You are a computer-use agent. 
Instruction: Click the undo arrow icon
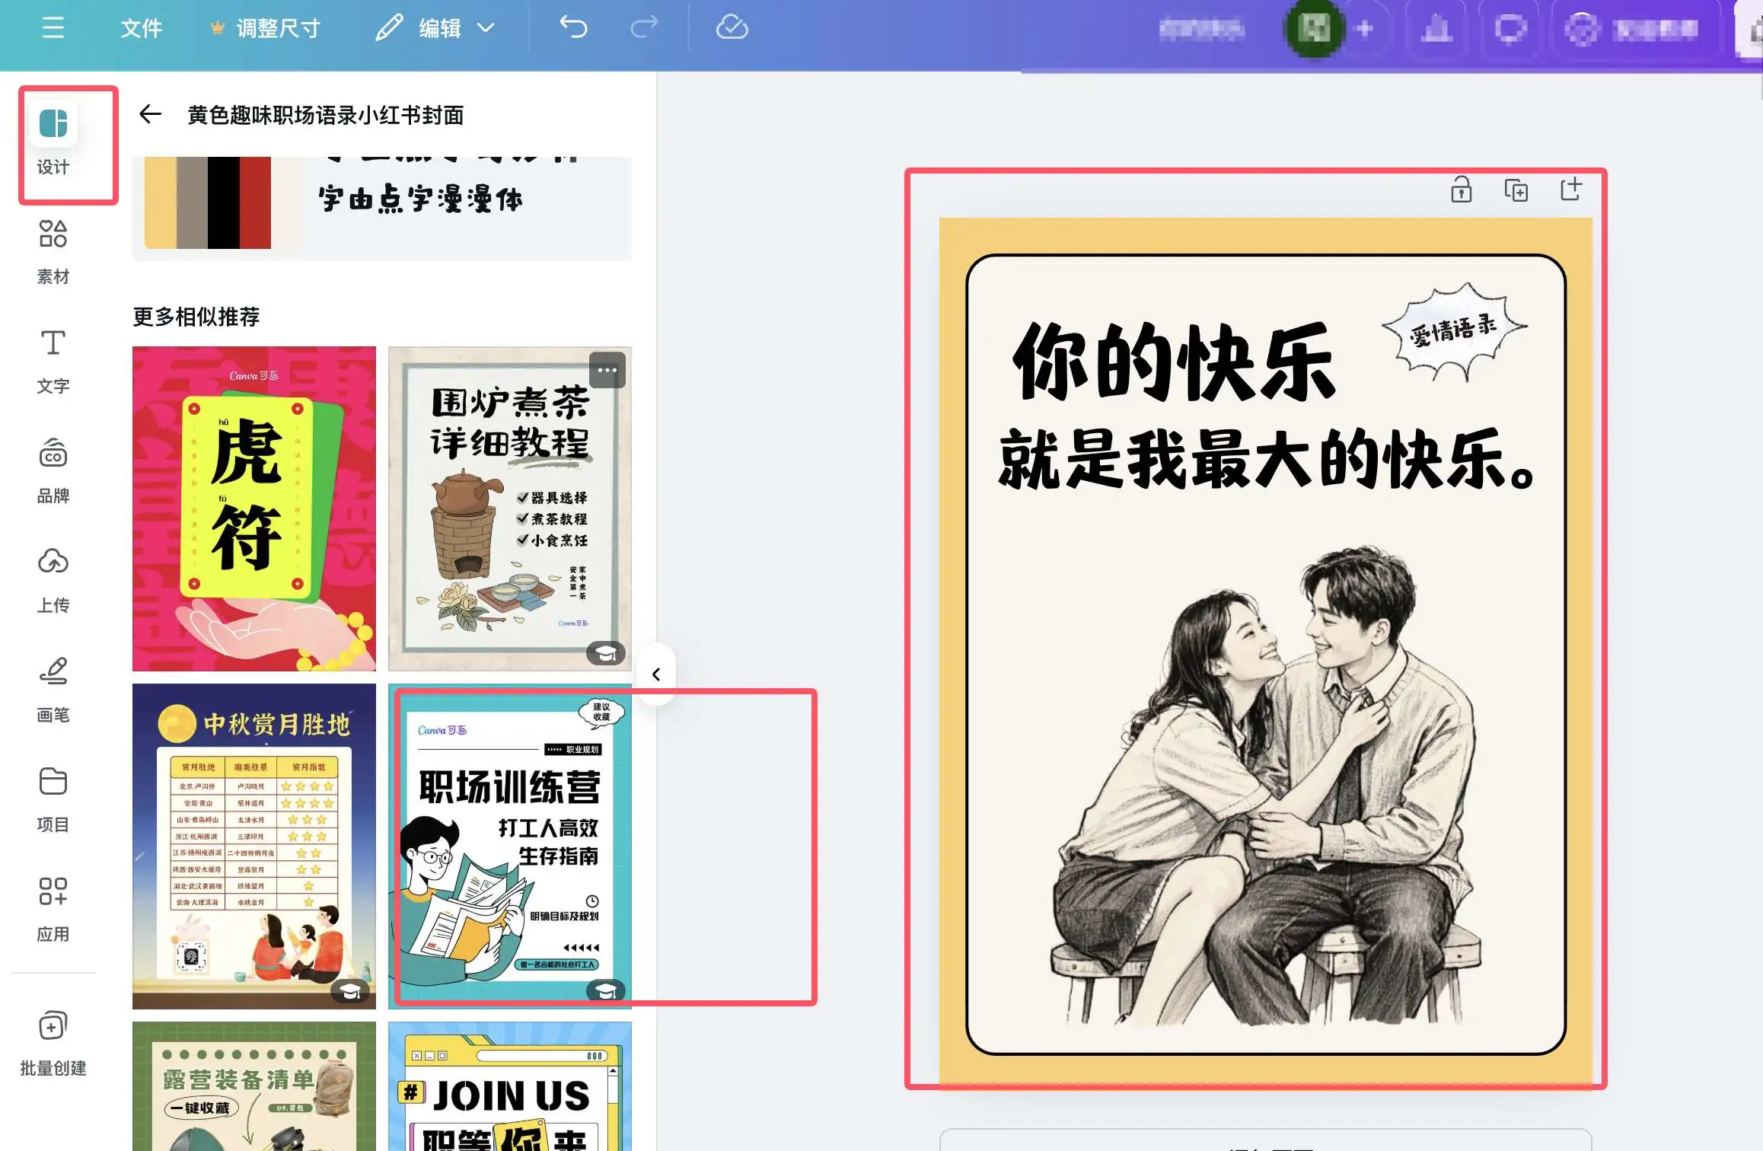point(573,28)
